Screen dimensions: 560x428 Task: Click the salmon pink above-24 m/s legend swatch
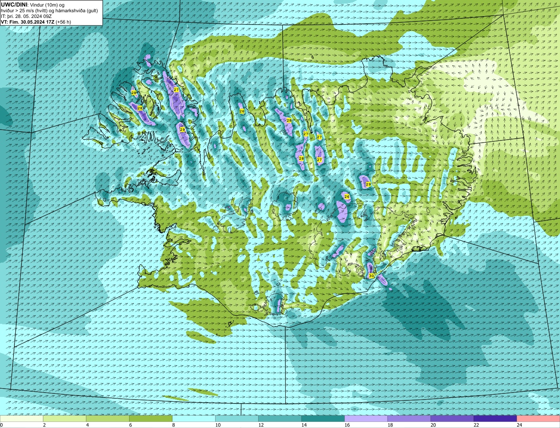(x=538, y=419)
